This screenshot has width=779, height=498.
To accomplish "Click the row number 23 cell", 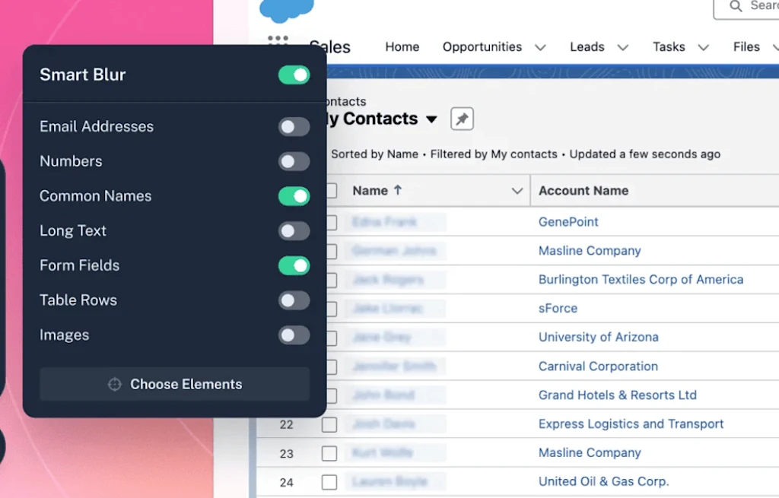I will [x=286, y=454].
